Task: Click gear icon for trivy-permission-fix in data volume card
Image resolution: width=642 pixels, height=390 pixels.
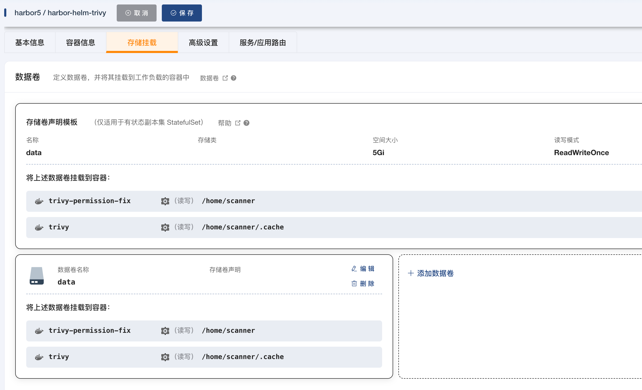Action: coord(165,331)
